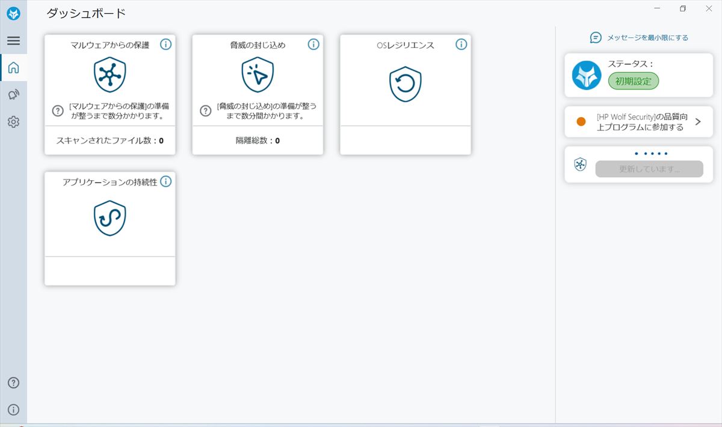Click the malware protection shield icon

point(110,74)
